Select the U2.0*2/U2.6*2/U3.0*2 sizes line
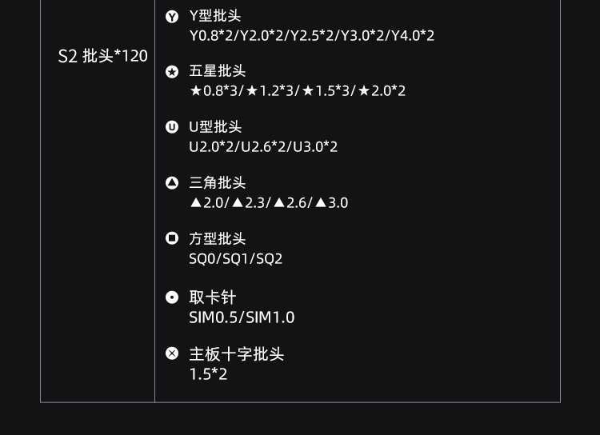600x435 pixels. click(x=263, y=147)
